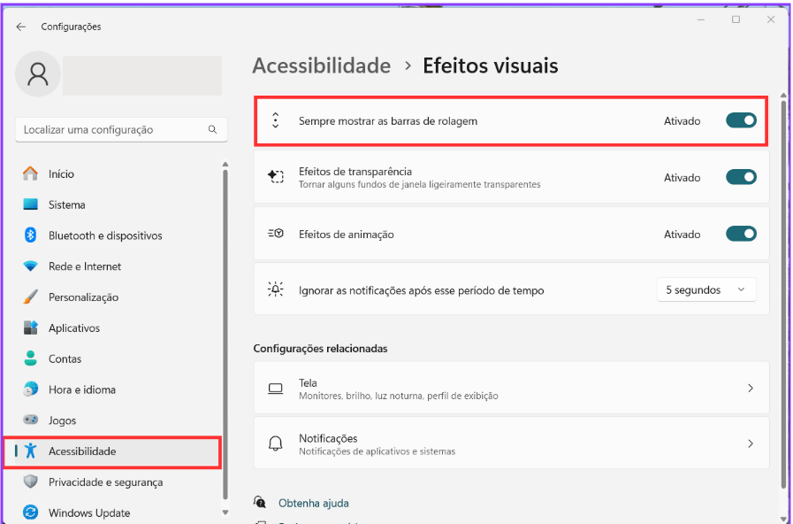
Task: Click the back arrow in title bar
Action: 21,27
